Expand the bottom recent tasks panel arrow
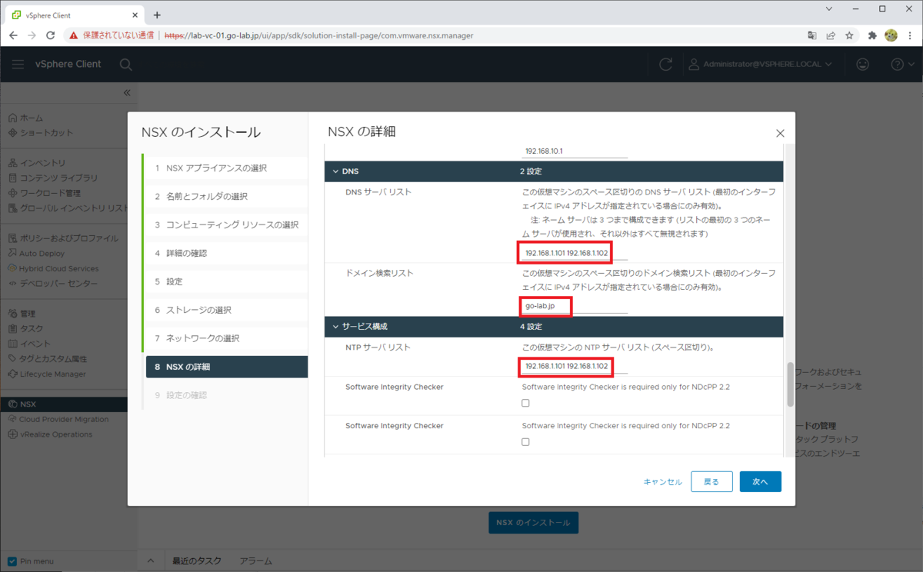Viewport: 923px width, 572px height. pos(151,561)
